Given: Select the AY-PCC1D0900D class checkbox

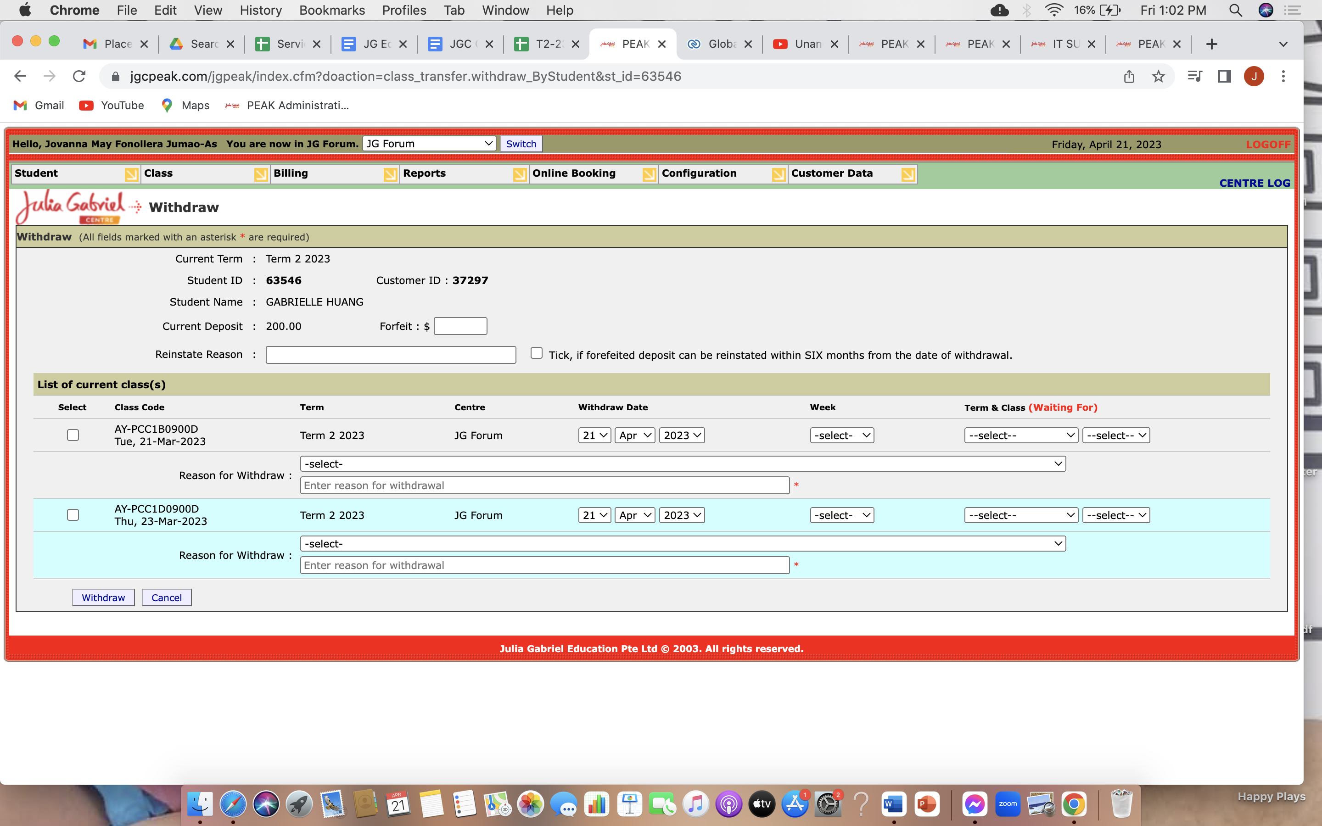Looking at the screenshot, I should point(73,514).
